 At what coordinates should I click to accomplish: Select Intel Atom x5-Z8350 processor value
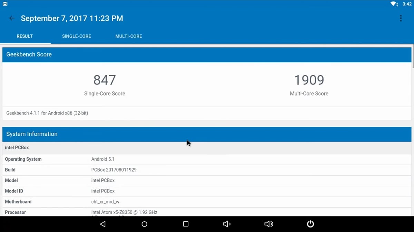coord(124,212)
